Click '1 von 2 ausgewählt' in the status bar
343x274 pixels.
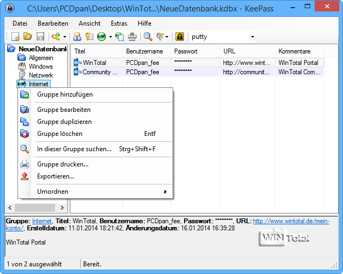34,264
